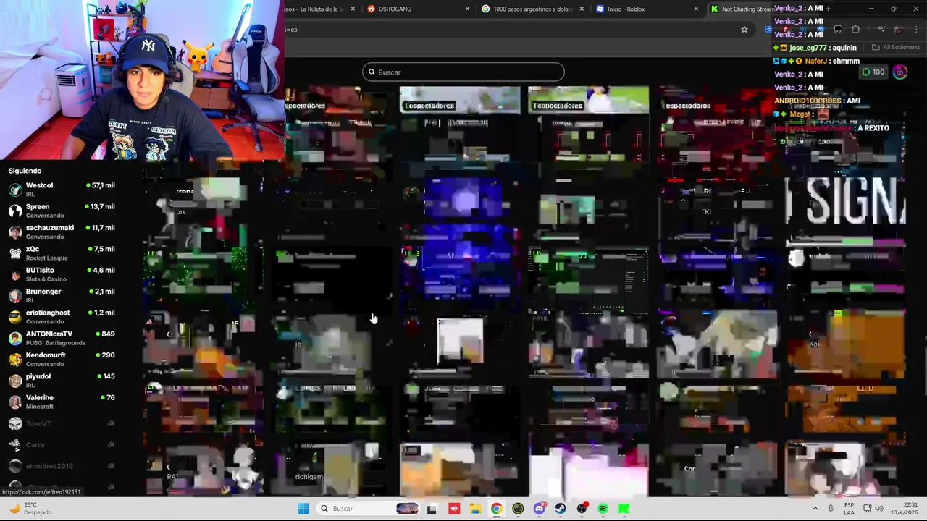The image size is (927, 521).
Task: Click the Buscar search field on Kick
Action: [463, 72]
